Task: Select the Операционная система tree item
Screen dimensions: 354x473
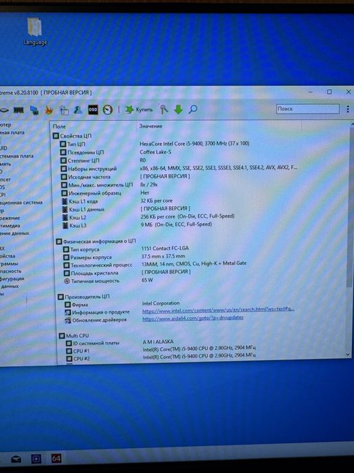Action: tap(21, 203)
